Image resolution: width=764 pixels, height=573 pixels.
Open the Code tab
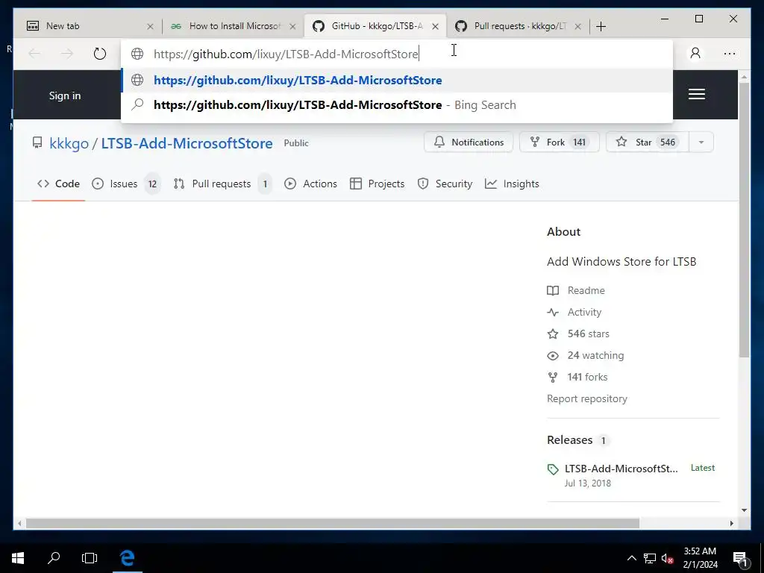(x=58, y=184)
